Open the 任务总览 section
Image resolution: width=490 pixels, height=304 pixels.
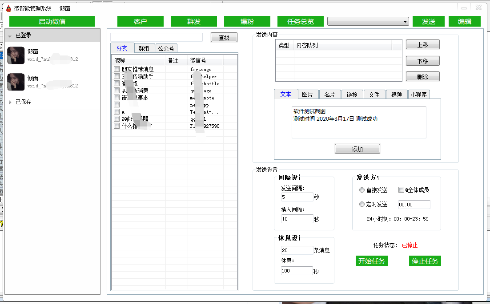[301, 21]
